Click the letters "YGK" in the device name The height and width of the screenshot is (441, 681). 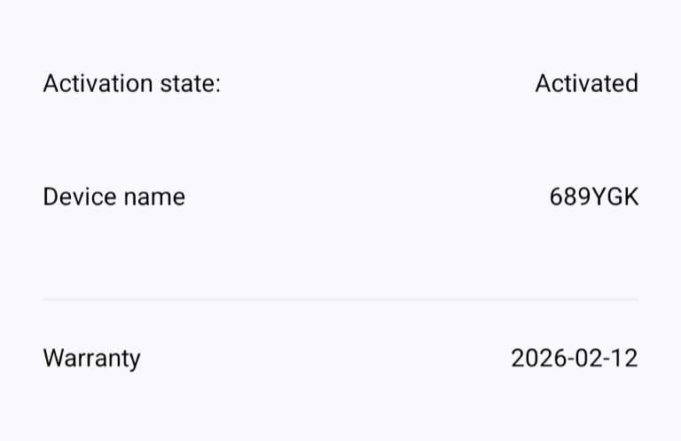(616, 197)
